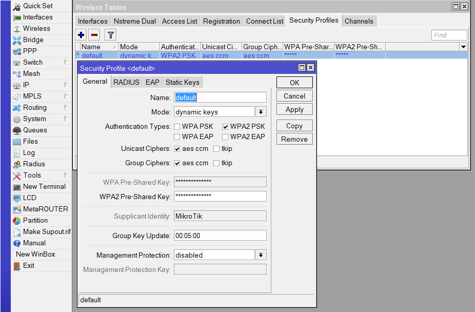
Task: Toggle Unicast Ciphers aes ccm checkbox
Action: (177, 149)
